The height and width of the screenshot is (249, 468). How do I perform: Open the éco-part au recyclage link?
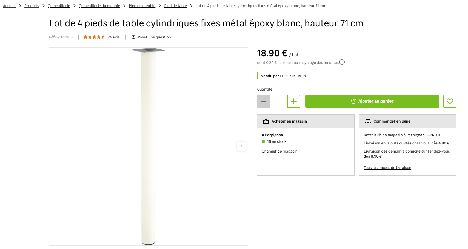308,63
